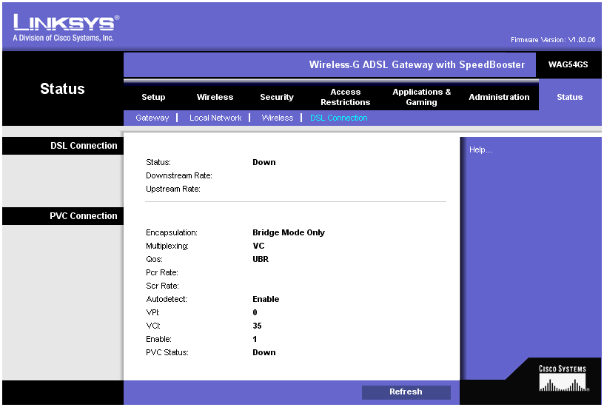Click the Downstream Rate label
This screenshot has height=410, width=604.
click(x=178, y=175)
